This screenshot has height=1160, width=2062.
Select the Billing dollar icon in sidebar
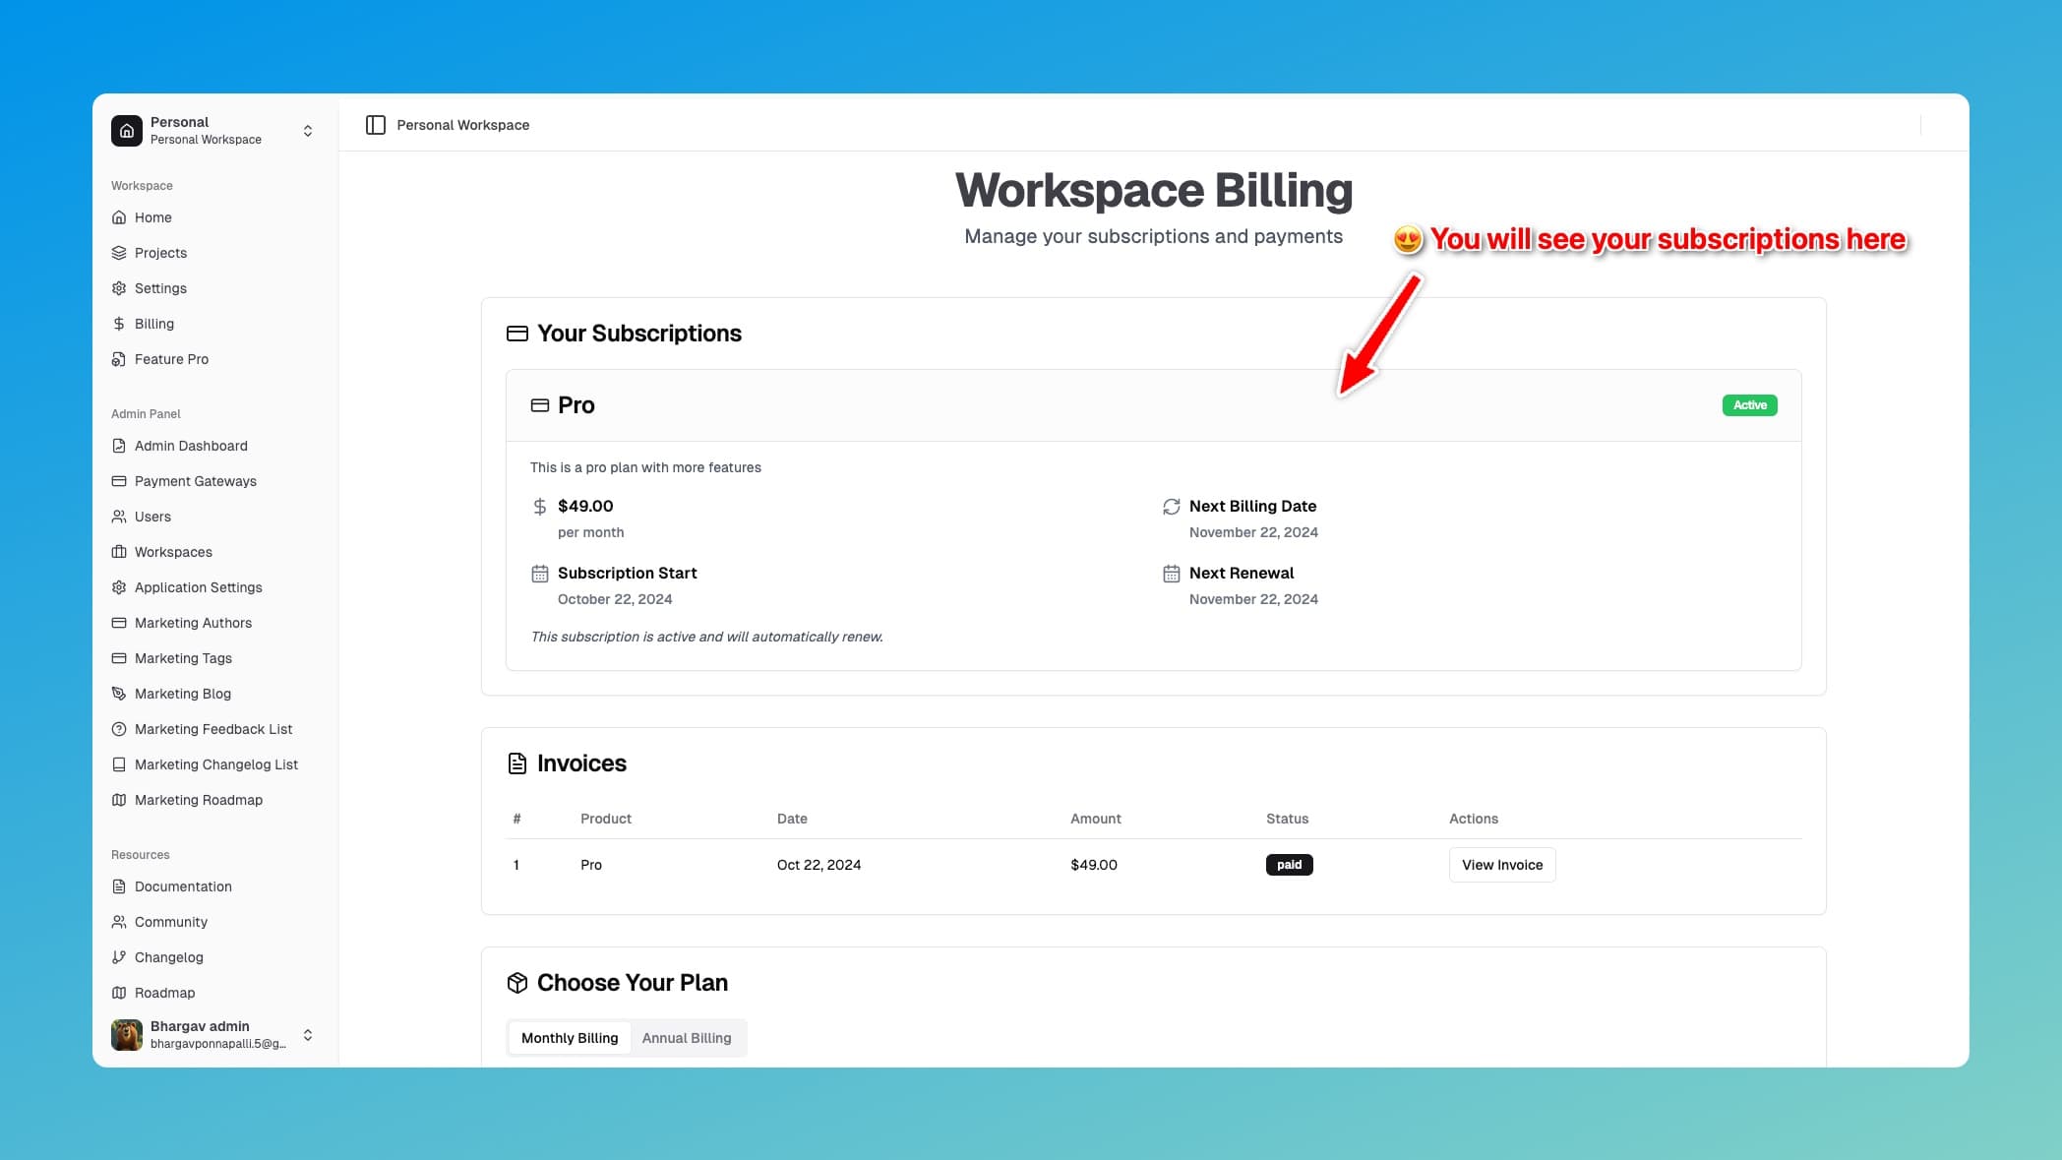pos(119,323)
